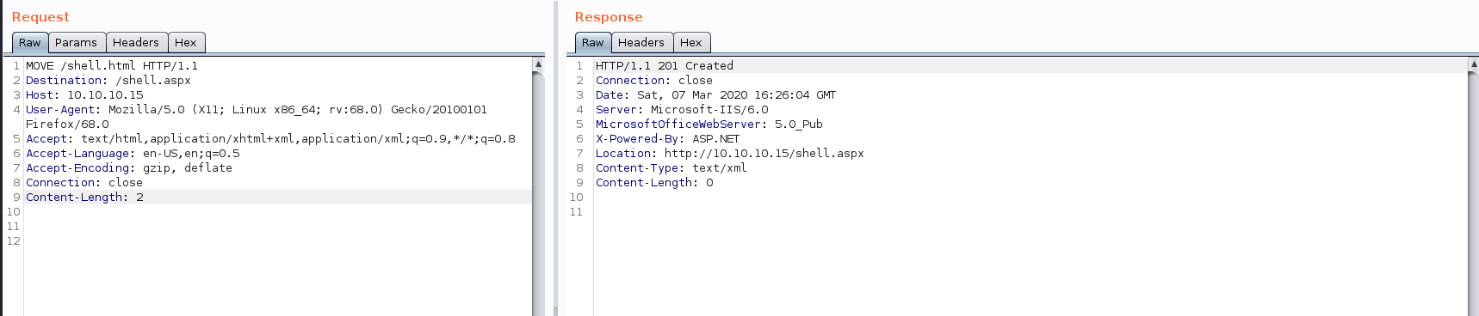The width and height of the screenshot is (1479, 316).
Task: Click the Content-Length: 0 response line
Action: click(654, 183)
